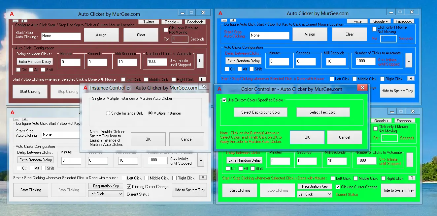The image size is (437, 216).
Task: Toggle Use Custom Colors Specified Below checkbox
Action: pos(224,100)
